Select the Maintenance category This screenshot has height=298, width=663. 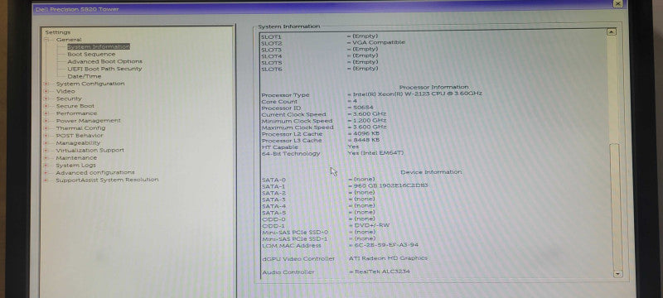point(76,157)
